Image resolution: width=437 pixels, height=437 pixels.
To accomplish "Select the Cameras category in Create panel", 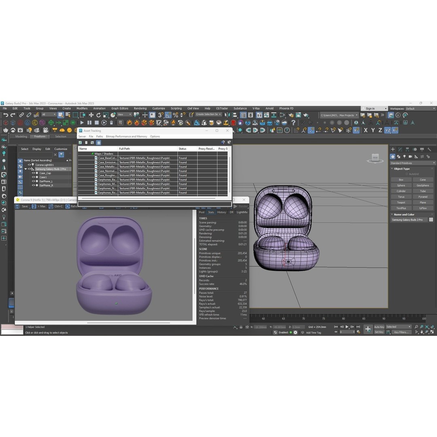I will coord(410,157).
